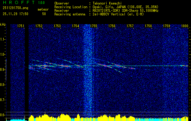
Task: Click the meteor count 58
Action: click(x=44, y=14)
